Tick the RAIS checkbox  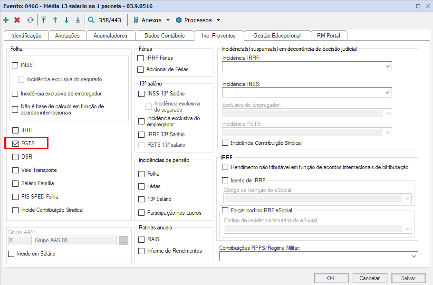[x=141, y=239]
